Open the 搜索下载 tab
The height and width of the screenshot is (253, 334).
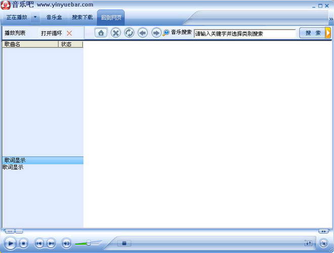click(x=82, y=17)
